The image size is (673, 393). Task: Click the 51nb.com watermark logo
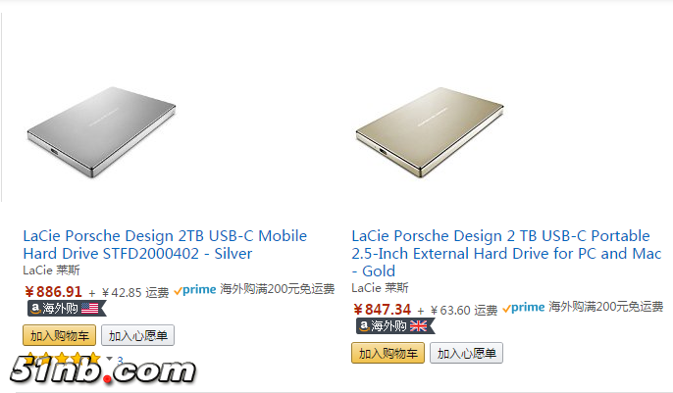[x=103, y=370]
